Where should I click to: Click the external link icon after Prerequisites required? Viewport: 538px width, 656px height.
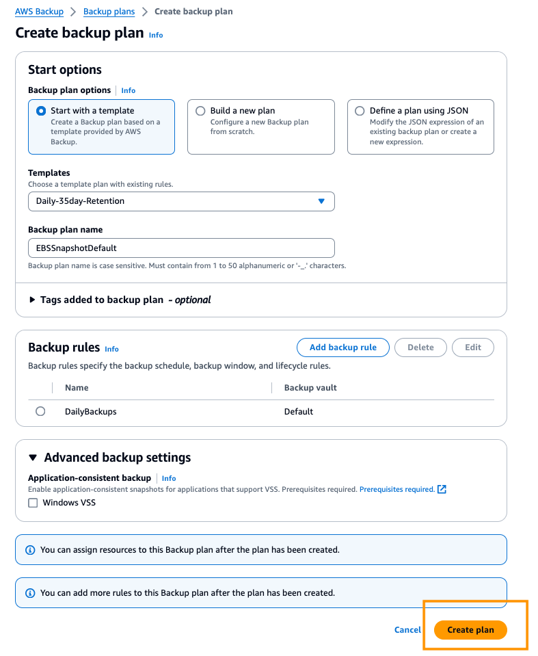tap(442, 489)
